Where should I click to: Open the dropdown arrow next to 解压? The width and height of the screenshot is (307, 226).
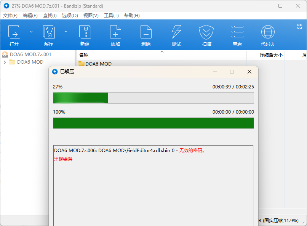(x=66, y=32)
